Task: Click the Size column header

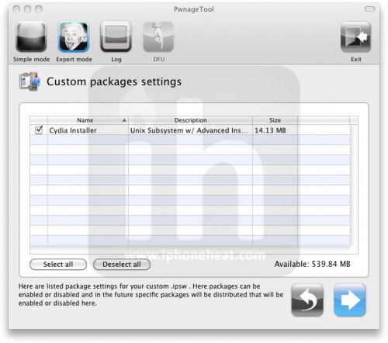Action: coord(275,120)
